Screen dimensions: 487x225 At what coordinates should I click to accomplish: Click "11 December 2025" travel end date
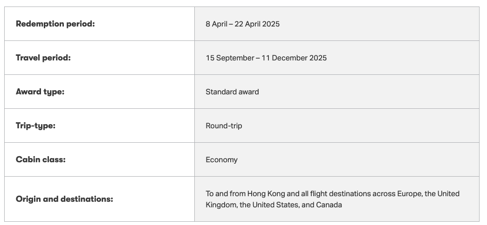(x=294, y=58)
